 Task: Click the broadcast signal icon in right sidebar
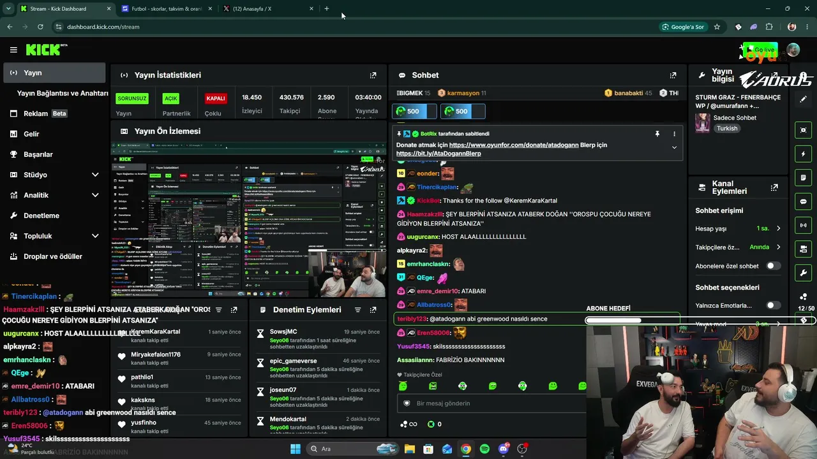[x=804, y=225]
